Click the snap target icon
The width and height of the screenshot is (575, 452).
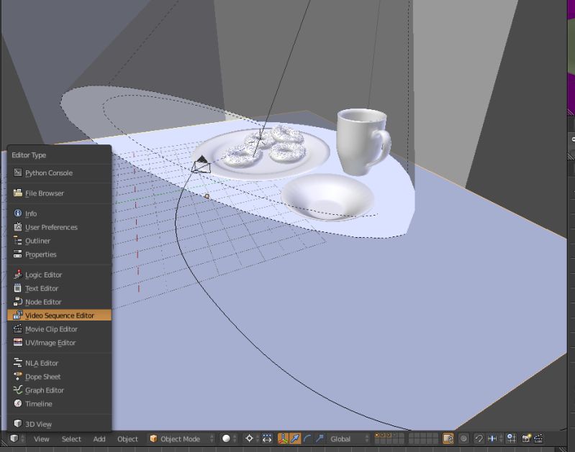pos(511,438)
